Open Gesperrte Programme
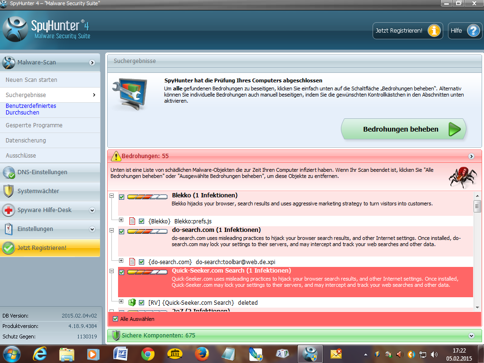 50,125
